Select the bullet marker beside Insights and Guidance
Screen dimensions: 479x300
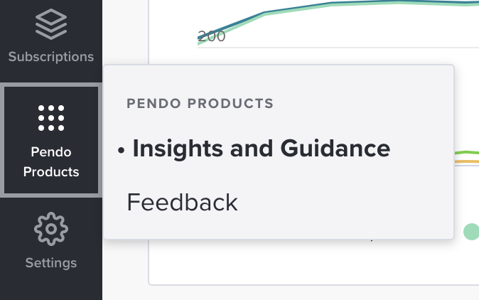pos(121,150)
